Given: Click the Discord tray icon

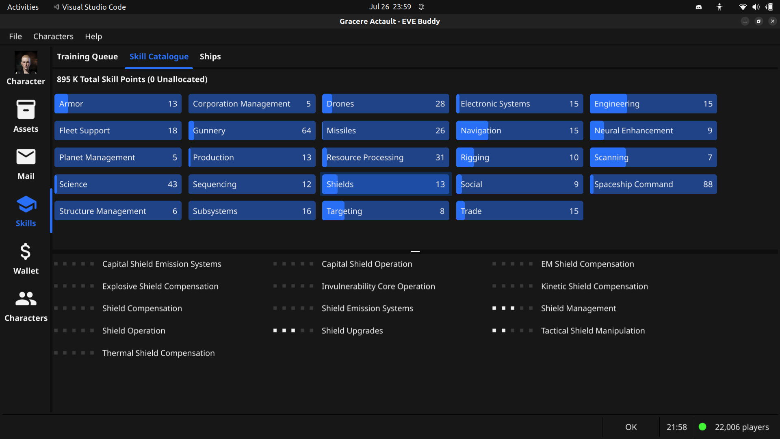Looking at the screenshot, I should [699, 7].
